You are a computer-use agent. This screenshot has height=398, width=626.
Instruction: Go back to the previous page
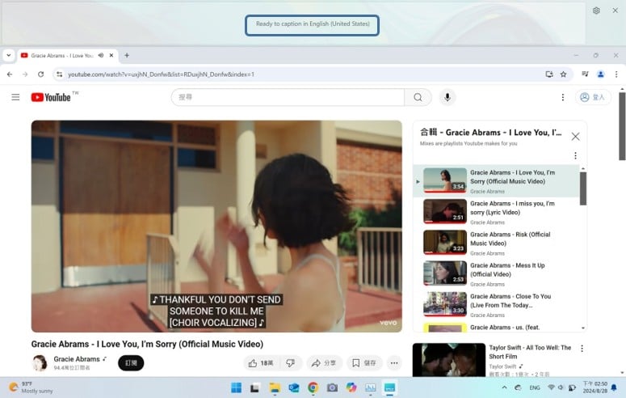click(x=10, y=74)
